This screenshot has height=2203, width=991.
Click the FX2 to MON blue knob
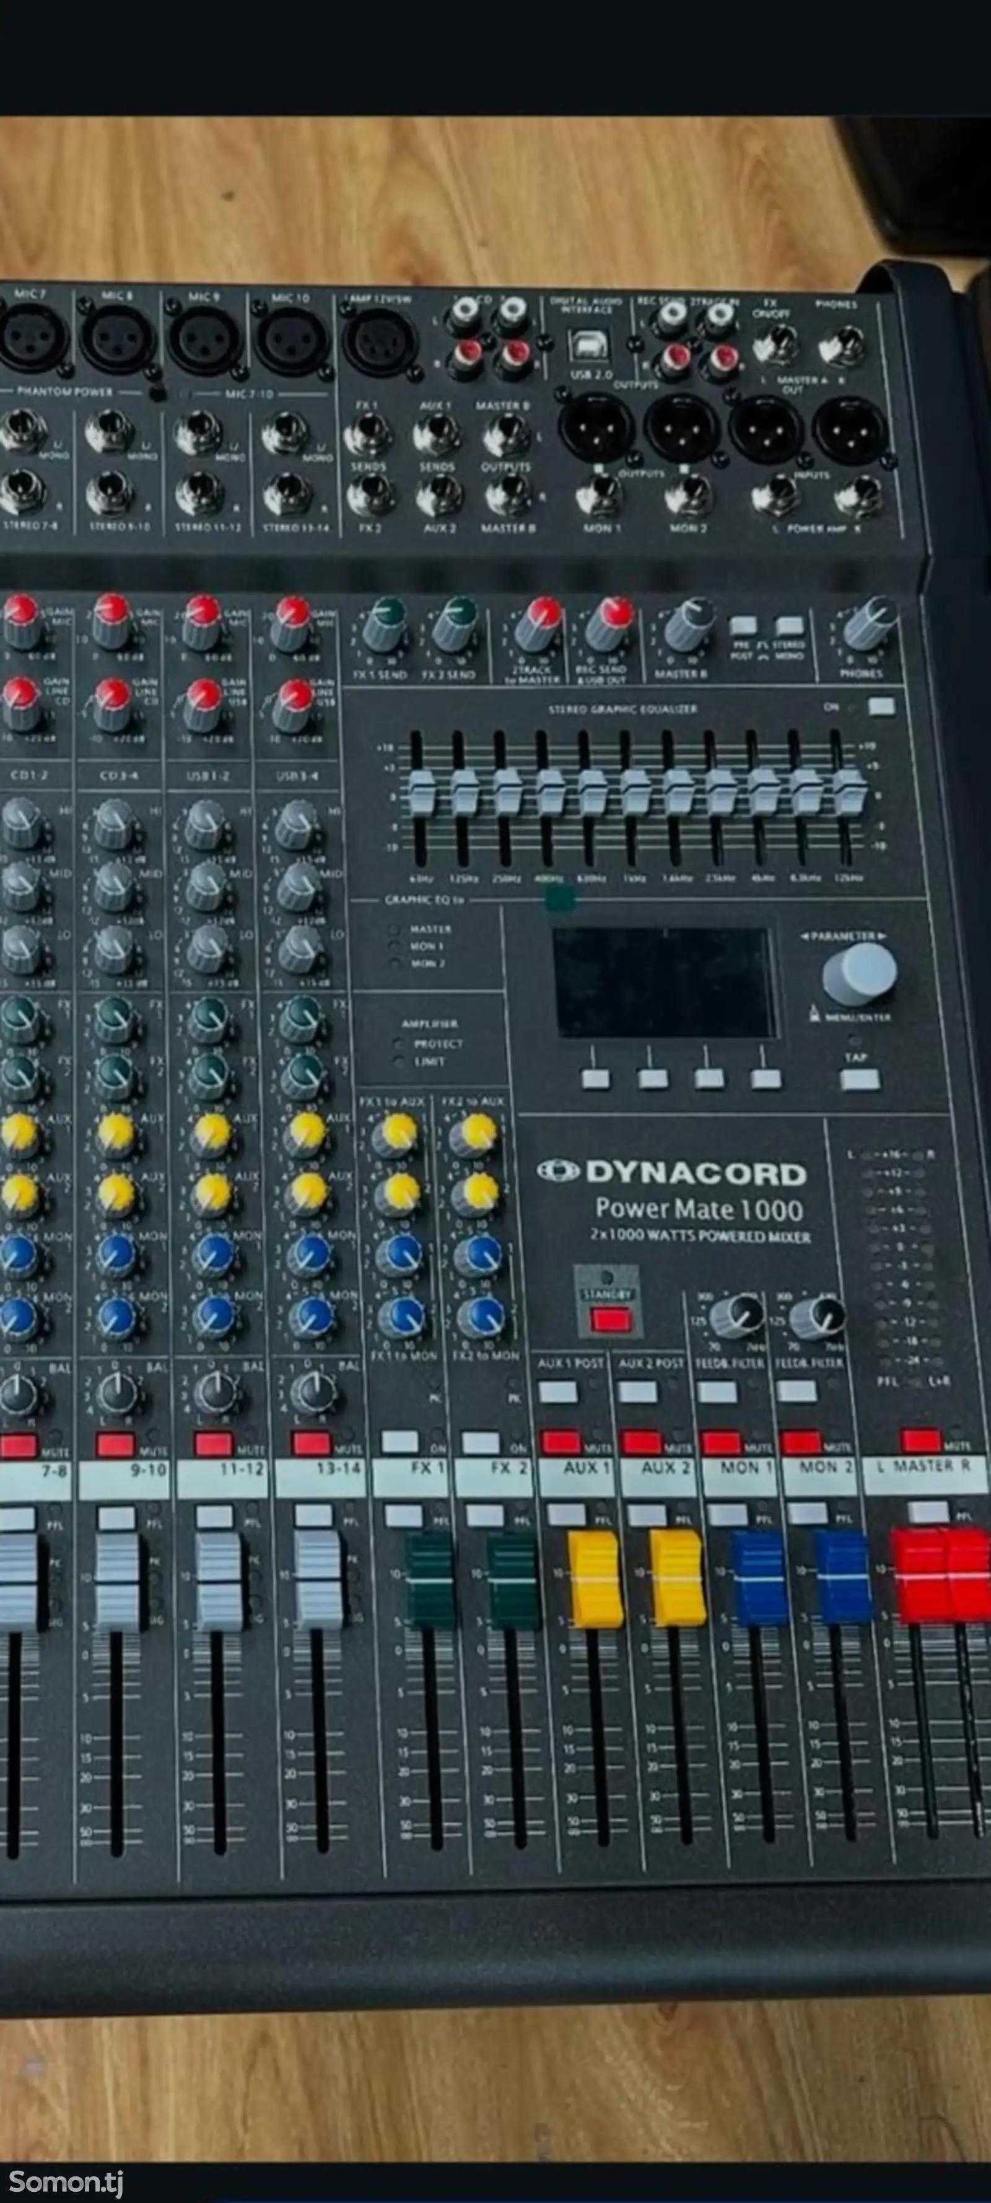click(x=479, y=1317)
